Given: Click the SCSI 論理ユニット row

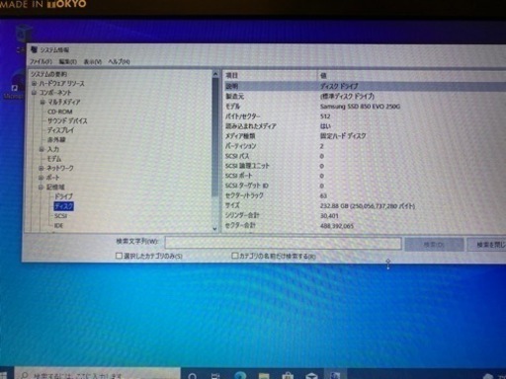Looking at the screenshot, I should coord(365,166).
